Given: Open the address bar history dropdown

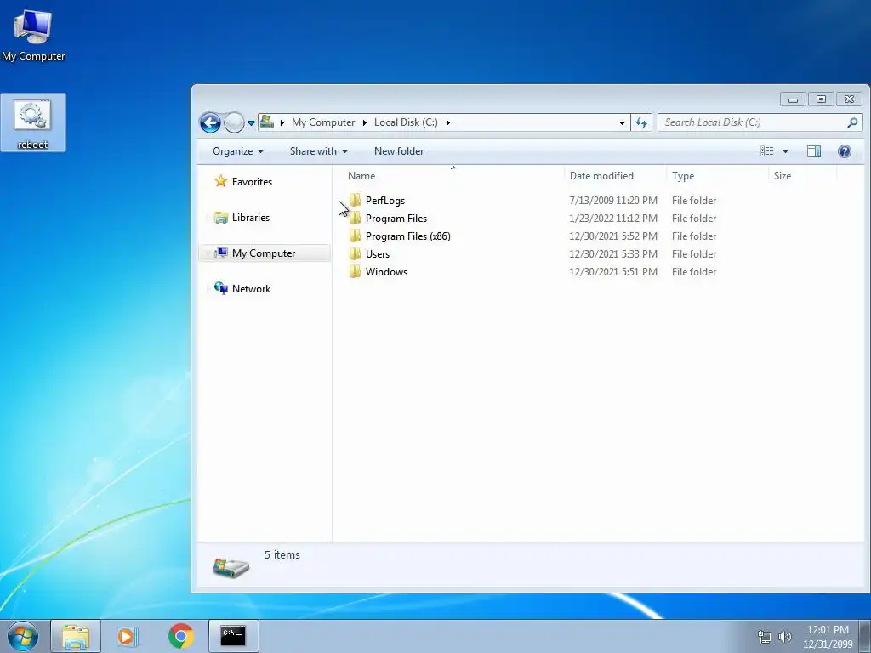Looking at the screenshot, I should coord(622,122).
